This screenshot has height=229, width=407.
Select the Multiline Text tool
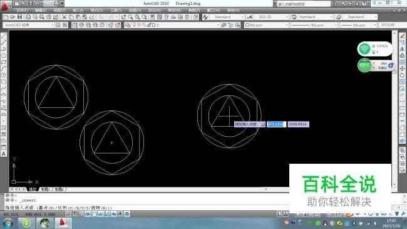coord(4,154)
